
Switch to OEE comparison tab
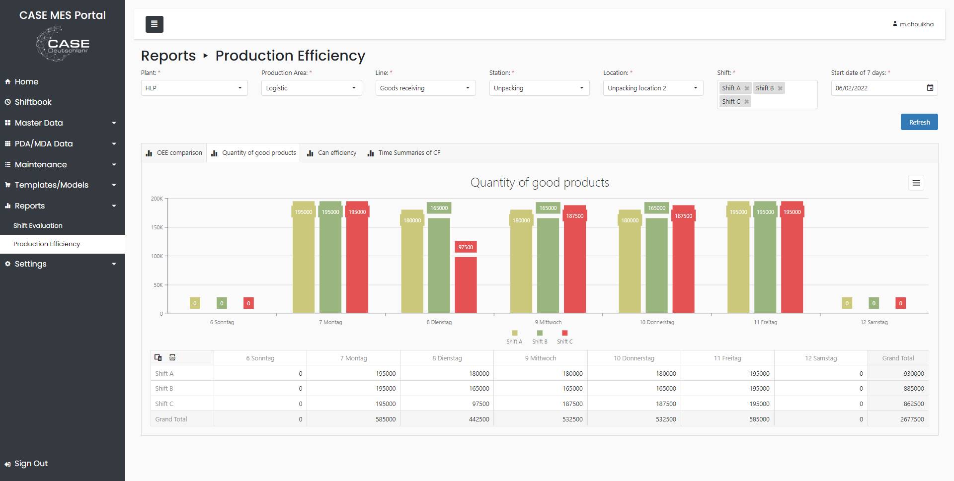174,153
